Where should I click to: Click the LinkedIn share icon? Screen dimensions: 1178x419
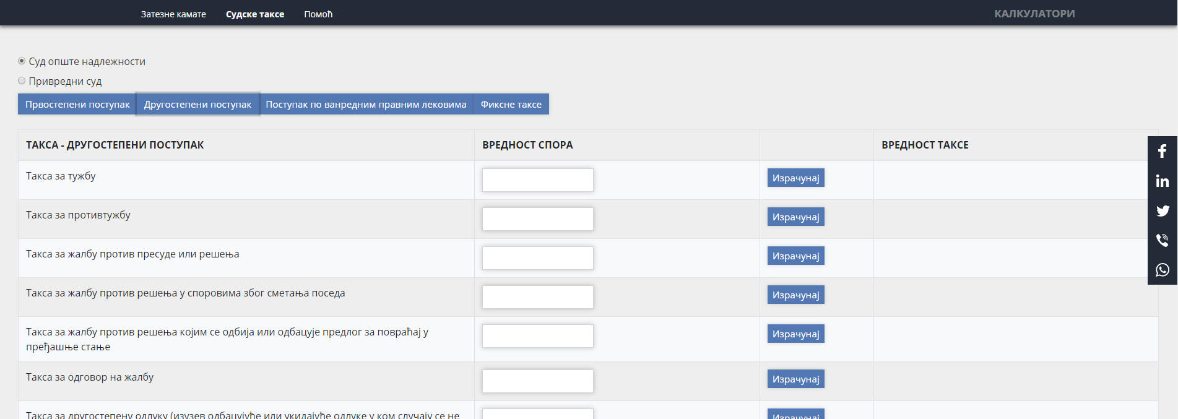(x=1162, y=181)
